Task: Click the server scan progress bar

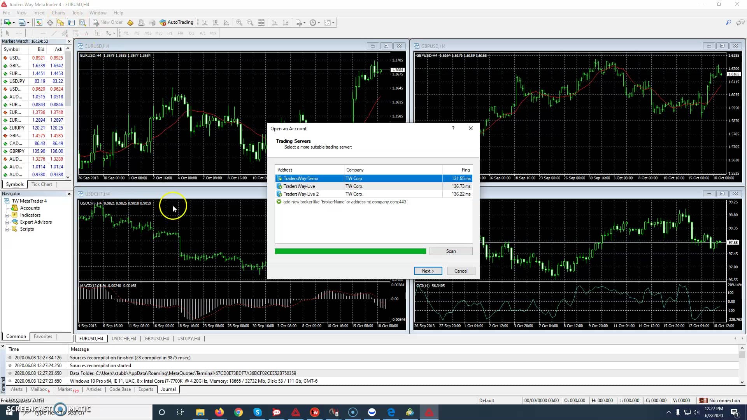Action: coord(350,251)
